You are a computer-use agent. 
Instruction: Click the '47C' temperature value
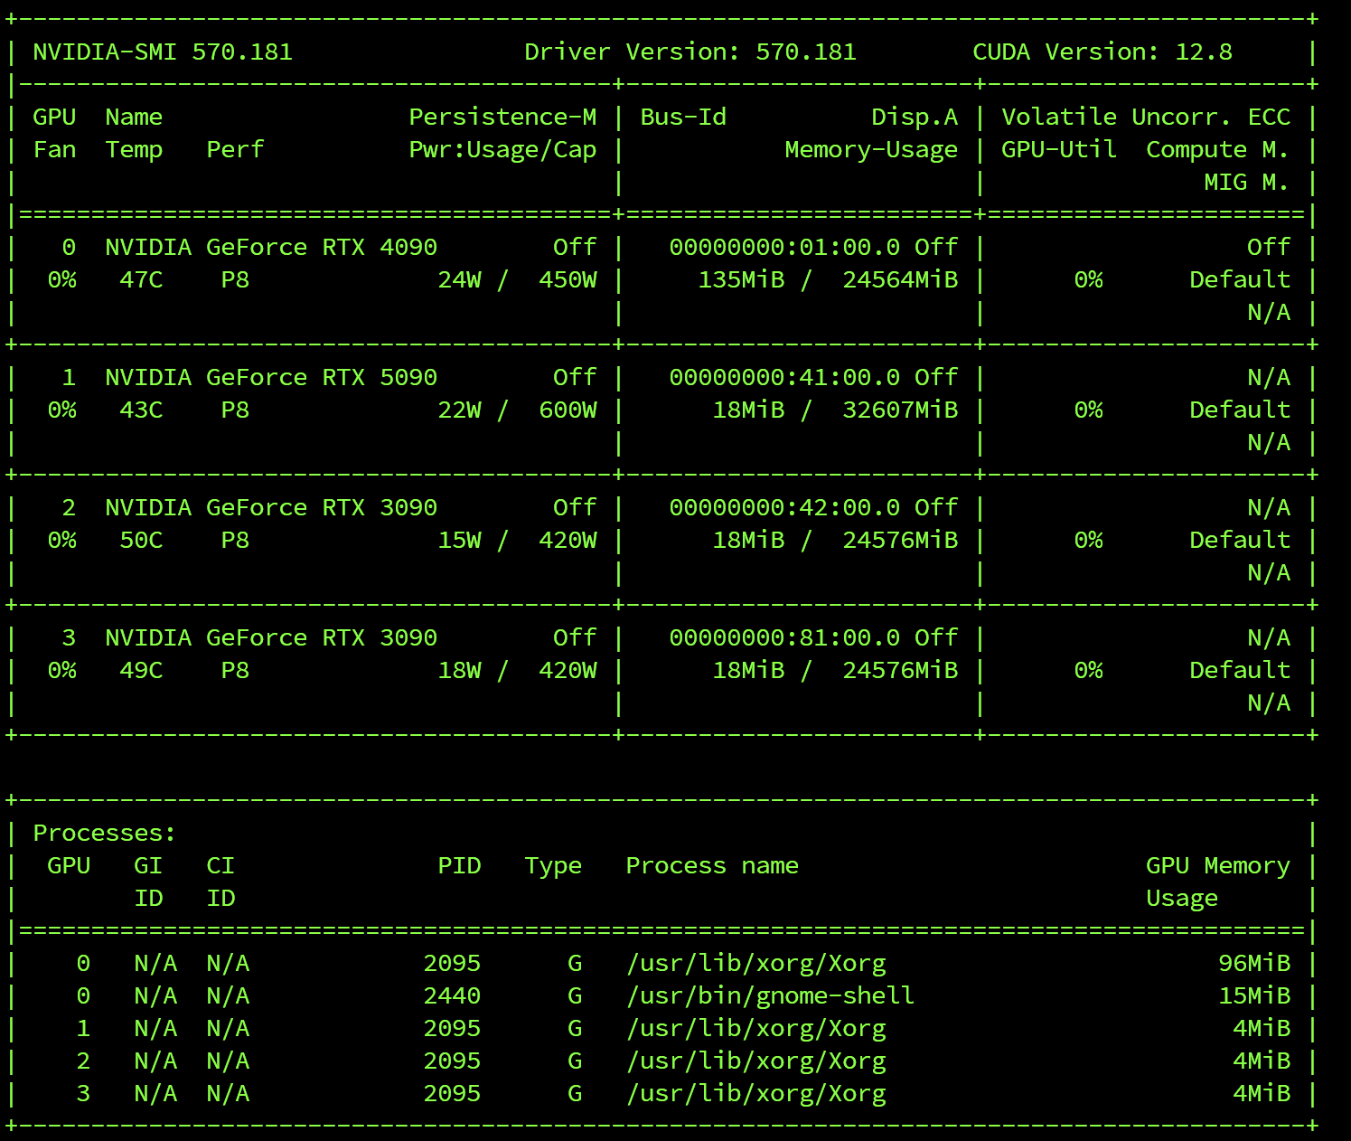(141, 279)
